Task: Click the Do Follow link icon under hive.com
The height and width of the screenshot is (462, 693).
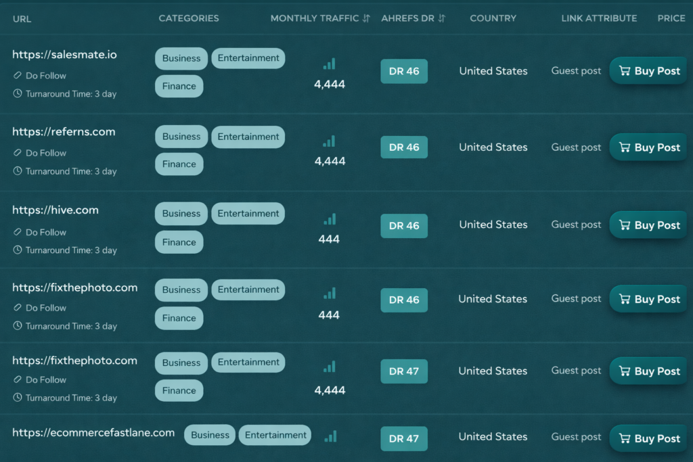Action: (17, 232)
